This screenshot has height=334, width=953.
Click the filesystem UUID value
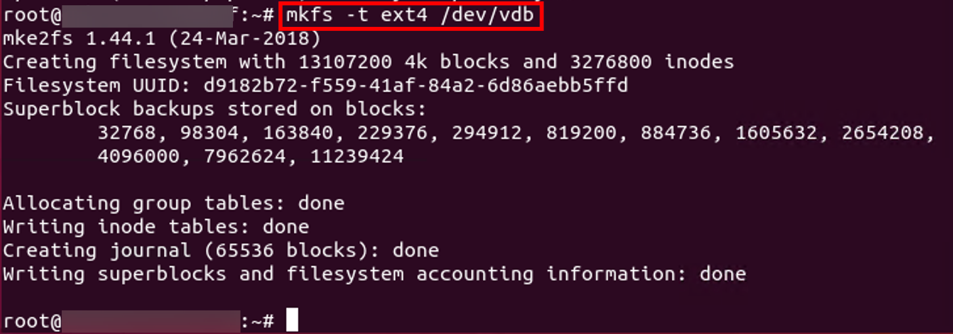pyautogui.click(x=415, y=85)
